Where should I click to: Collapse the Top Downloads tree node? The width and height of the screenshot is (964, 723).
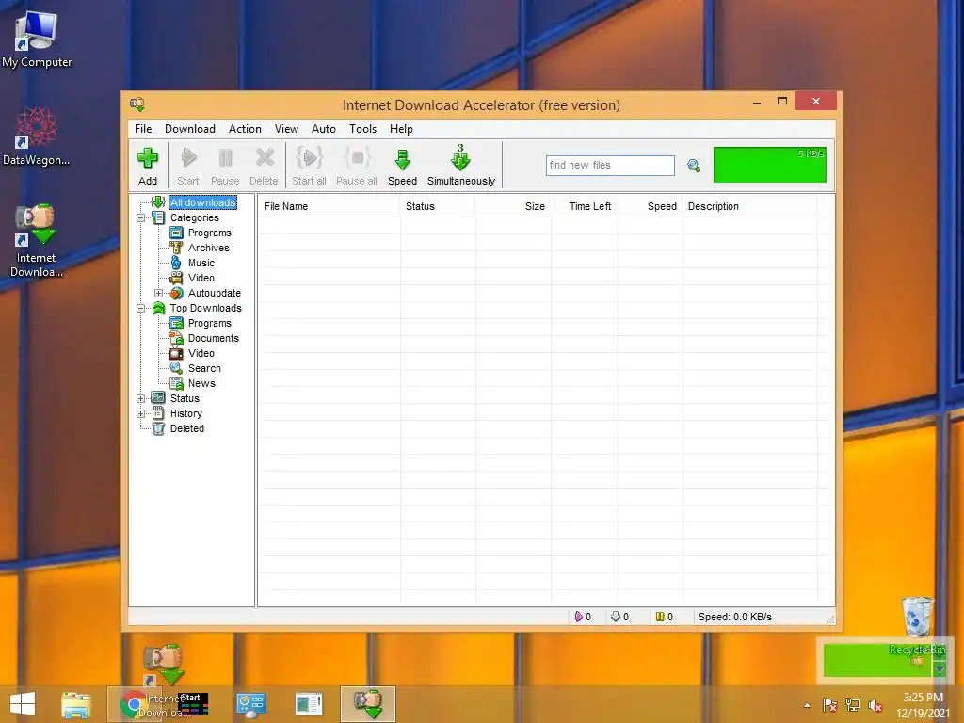pos(141,308)
